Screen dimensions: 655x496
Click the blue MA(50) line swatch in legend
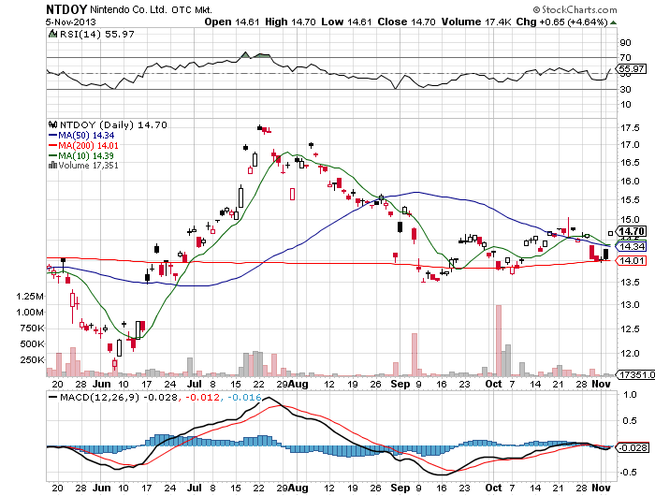tap(52, 135)
